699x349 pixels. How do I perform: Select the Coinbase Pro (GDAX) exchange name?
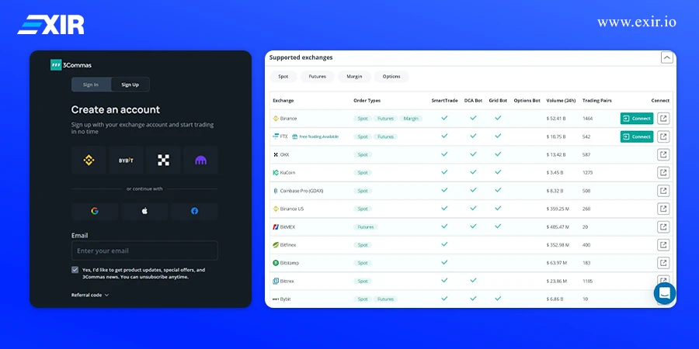click(x=301, y=191)
